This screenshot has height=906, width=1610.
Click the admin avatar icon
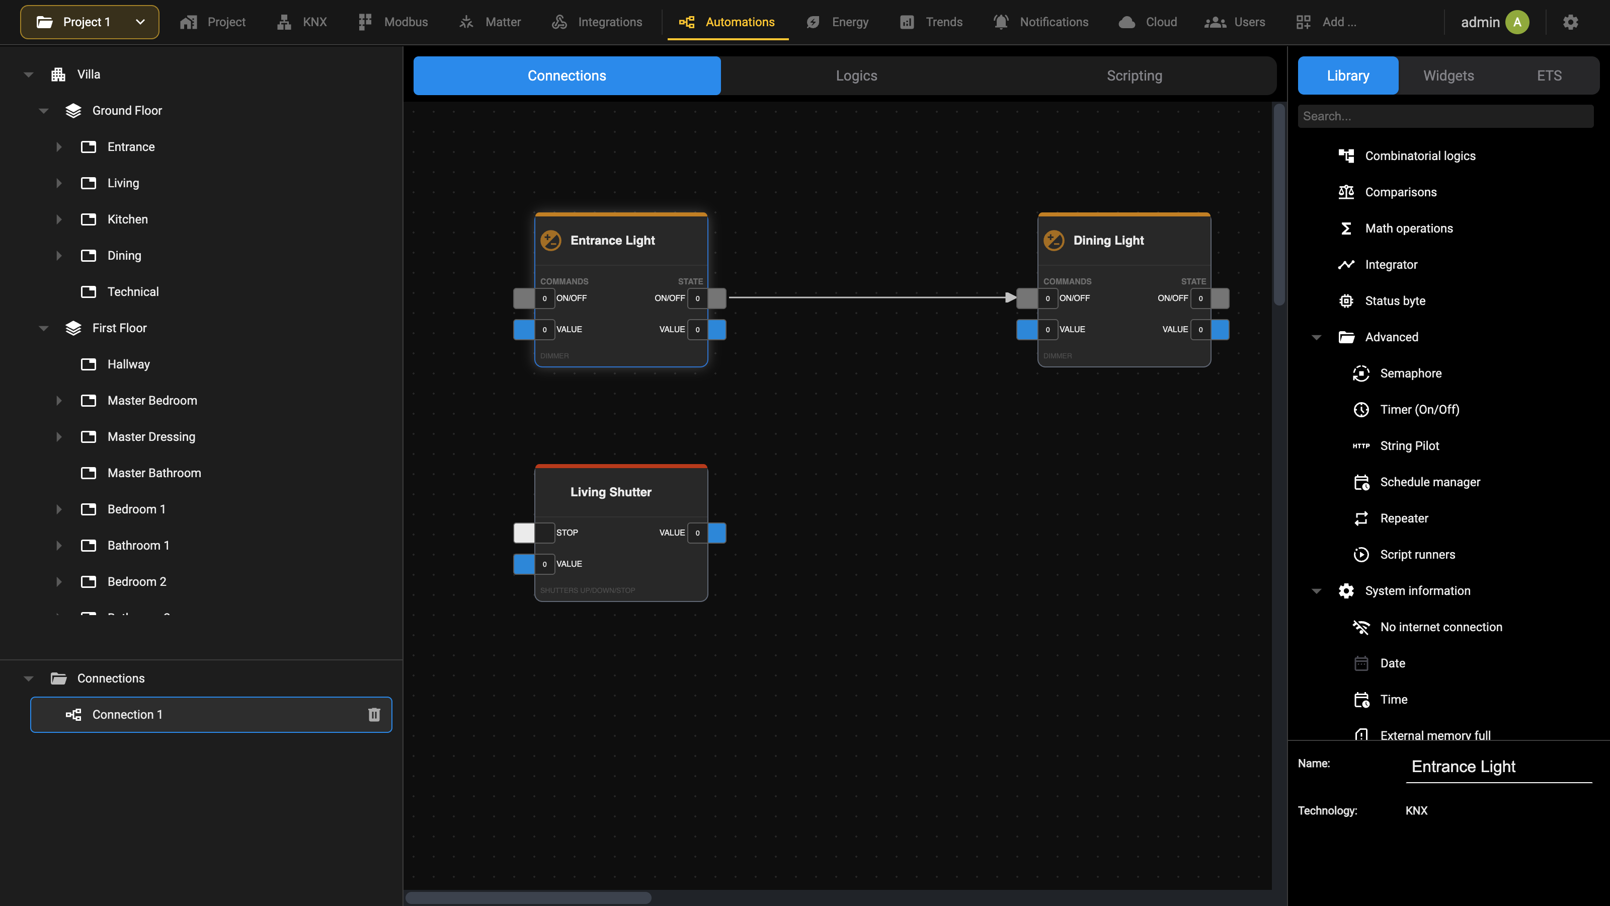tap(1517, 23)
